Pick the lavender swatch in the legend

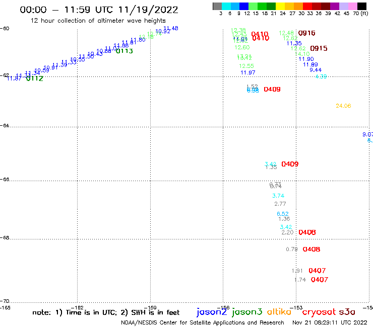coord(343,6)
